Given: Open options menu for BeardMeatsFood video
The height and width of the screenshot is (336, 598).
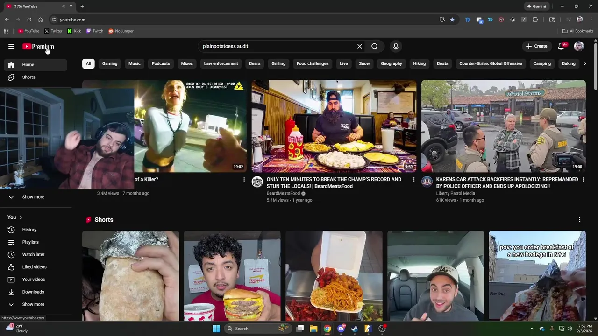Looking at the screenshot, I should click(413, 180).
